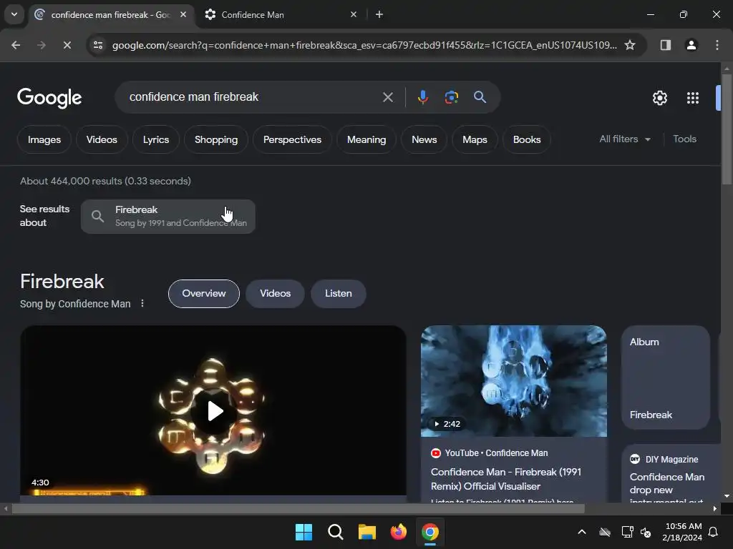The image size is (733, 549).
Task: Search by image with Google Lens
Action: (x=451, y=97)
